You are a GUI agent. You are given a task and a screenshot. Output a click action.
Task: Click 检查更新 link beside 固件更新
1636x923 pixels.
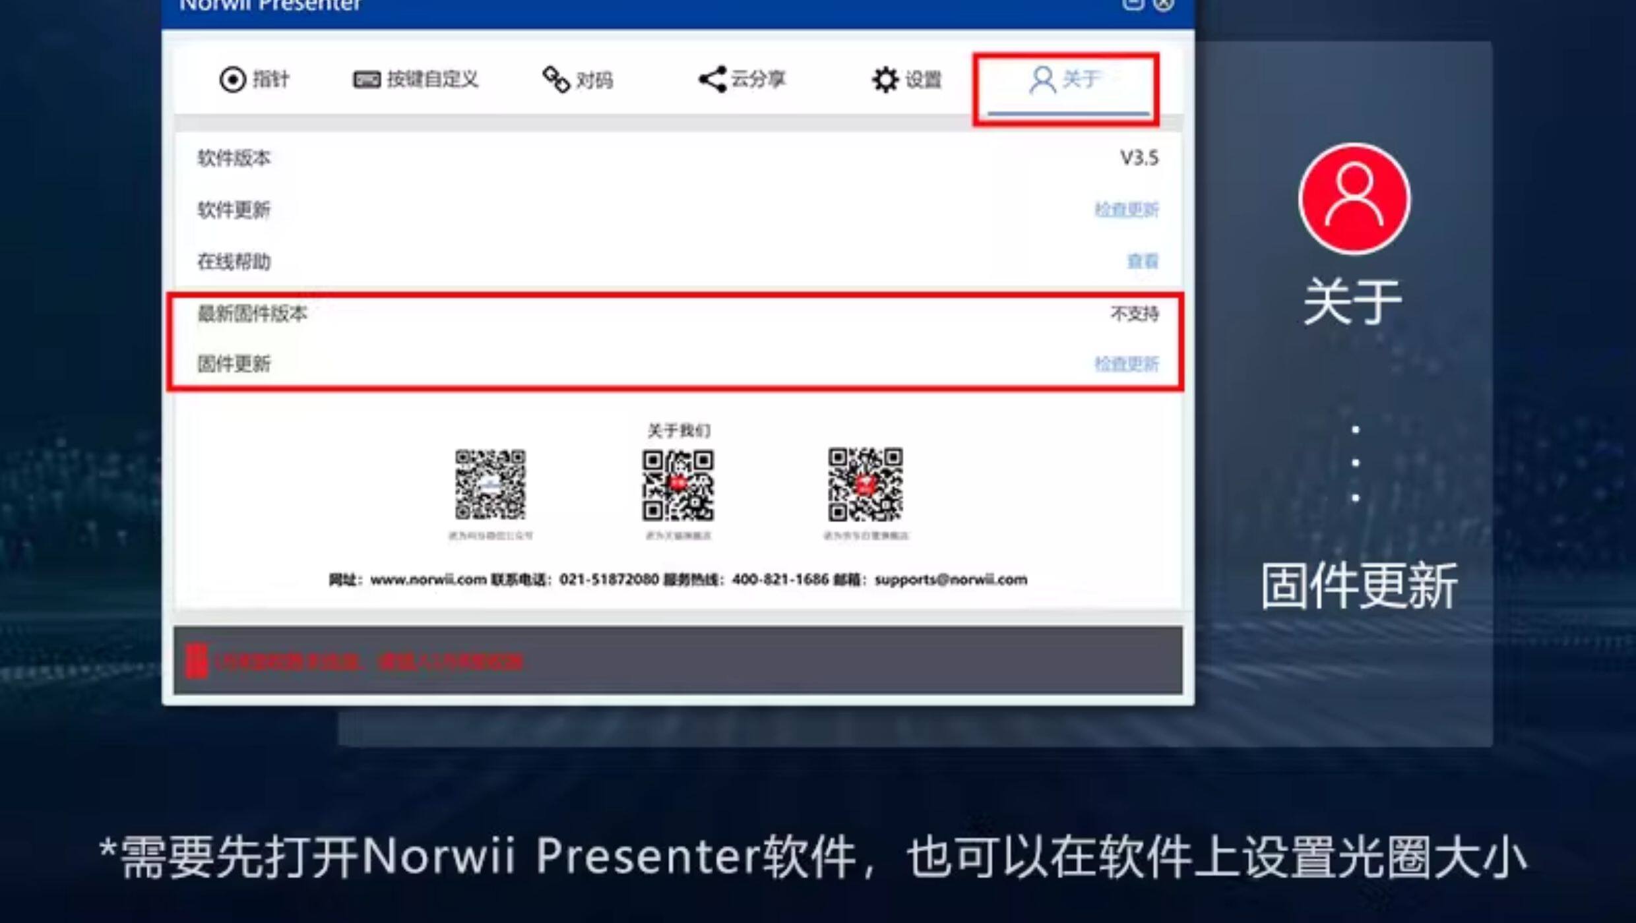[1126, 364]
